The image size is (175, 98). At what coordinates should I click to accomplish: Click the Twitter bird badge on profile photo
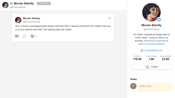[x=159, y=20]
